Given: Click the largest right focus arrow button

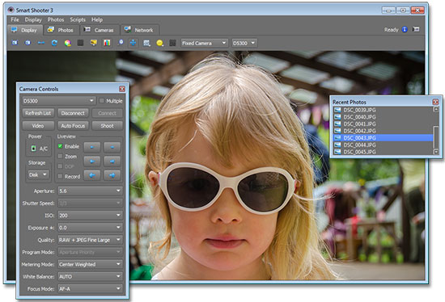Looking at the screenshot, I should tap(112, 175).
